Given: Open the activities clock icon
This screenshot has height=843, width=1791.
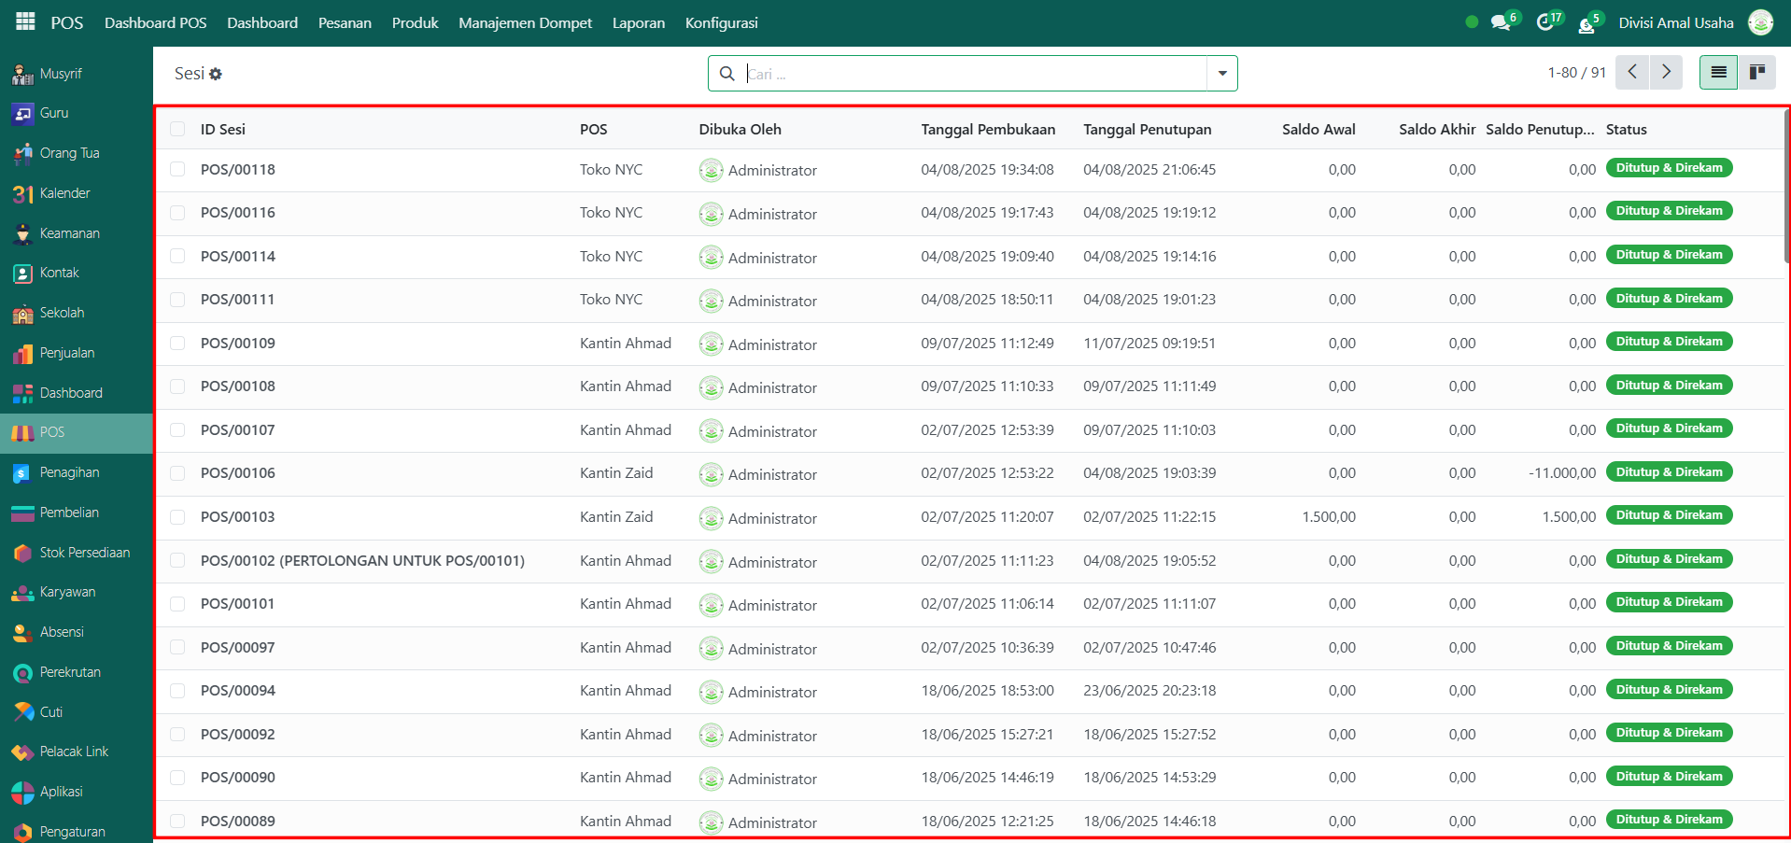Looking at the screenshot, I should click(x=1545, y=22).
